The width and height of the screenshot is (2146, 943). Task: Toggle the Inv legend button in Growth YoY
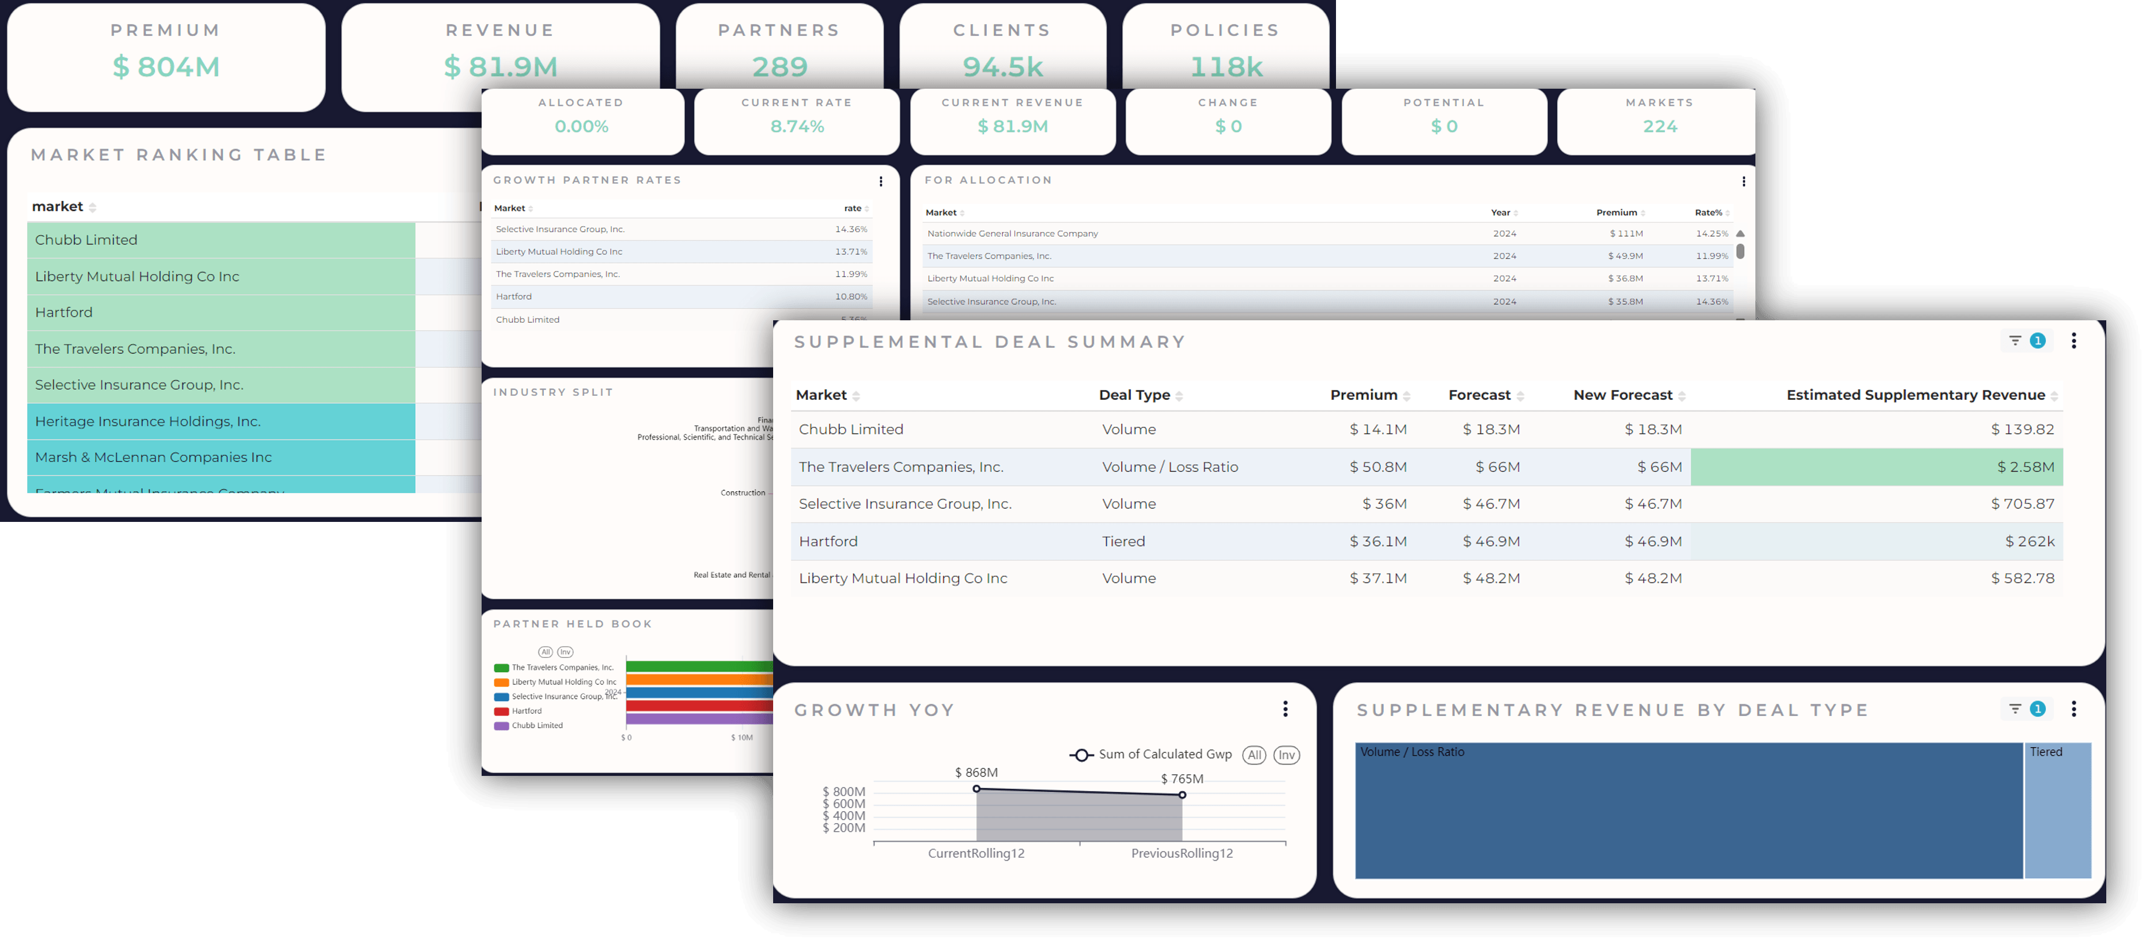pos(1286,755)
